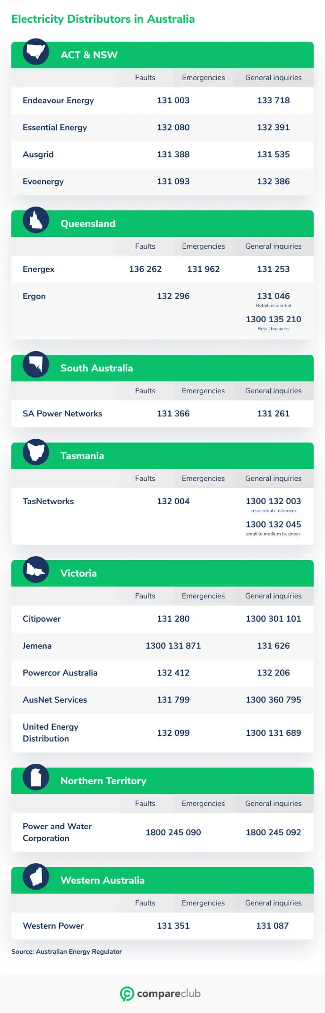Click the ACT & NSW map icon

pos(36,52)
